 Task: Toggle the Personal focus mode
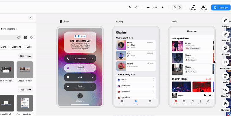click(80, 68)
